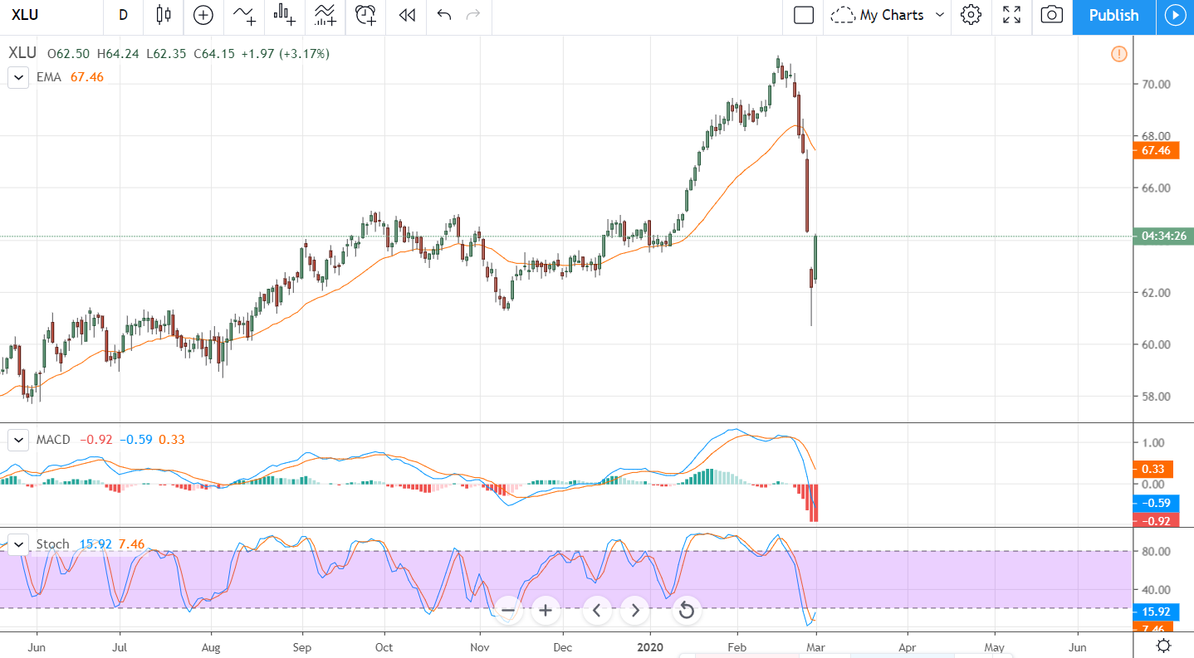Reset the chart view
Screen dimensions: 1194x658
[x=686, y=612]
